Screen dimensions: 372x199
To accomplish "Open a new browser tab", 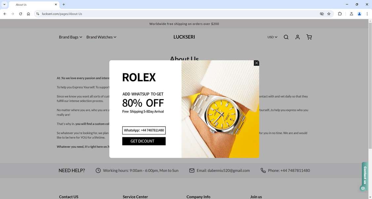I will tap(63, 5).
